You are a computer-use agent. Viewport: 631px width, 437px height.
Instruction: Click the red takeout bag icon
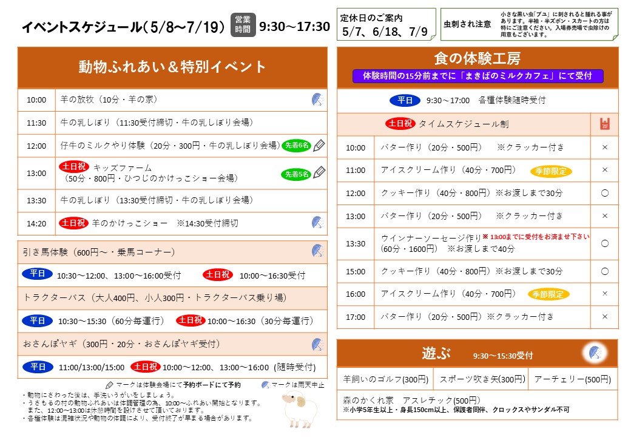pos(604,124)
